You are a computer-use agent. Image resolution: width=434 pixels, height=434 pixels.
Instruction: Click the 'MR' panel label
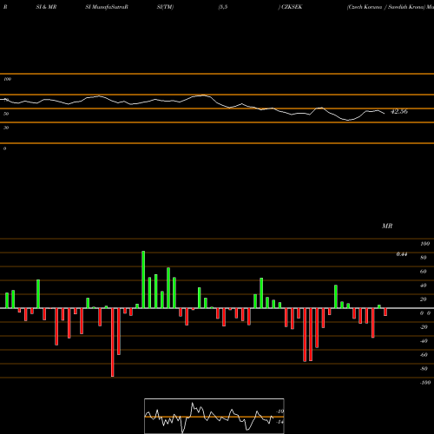tap(387, 226)
